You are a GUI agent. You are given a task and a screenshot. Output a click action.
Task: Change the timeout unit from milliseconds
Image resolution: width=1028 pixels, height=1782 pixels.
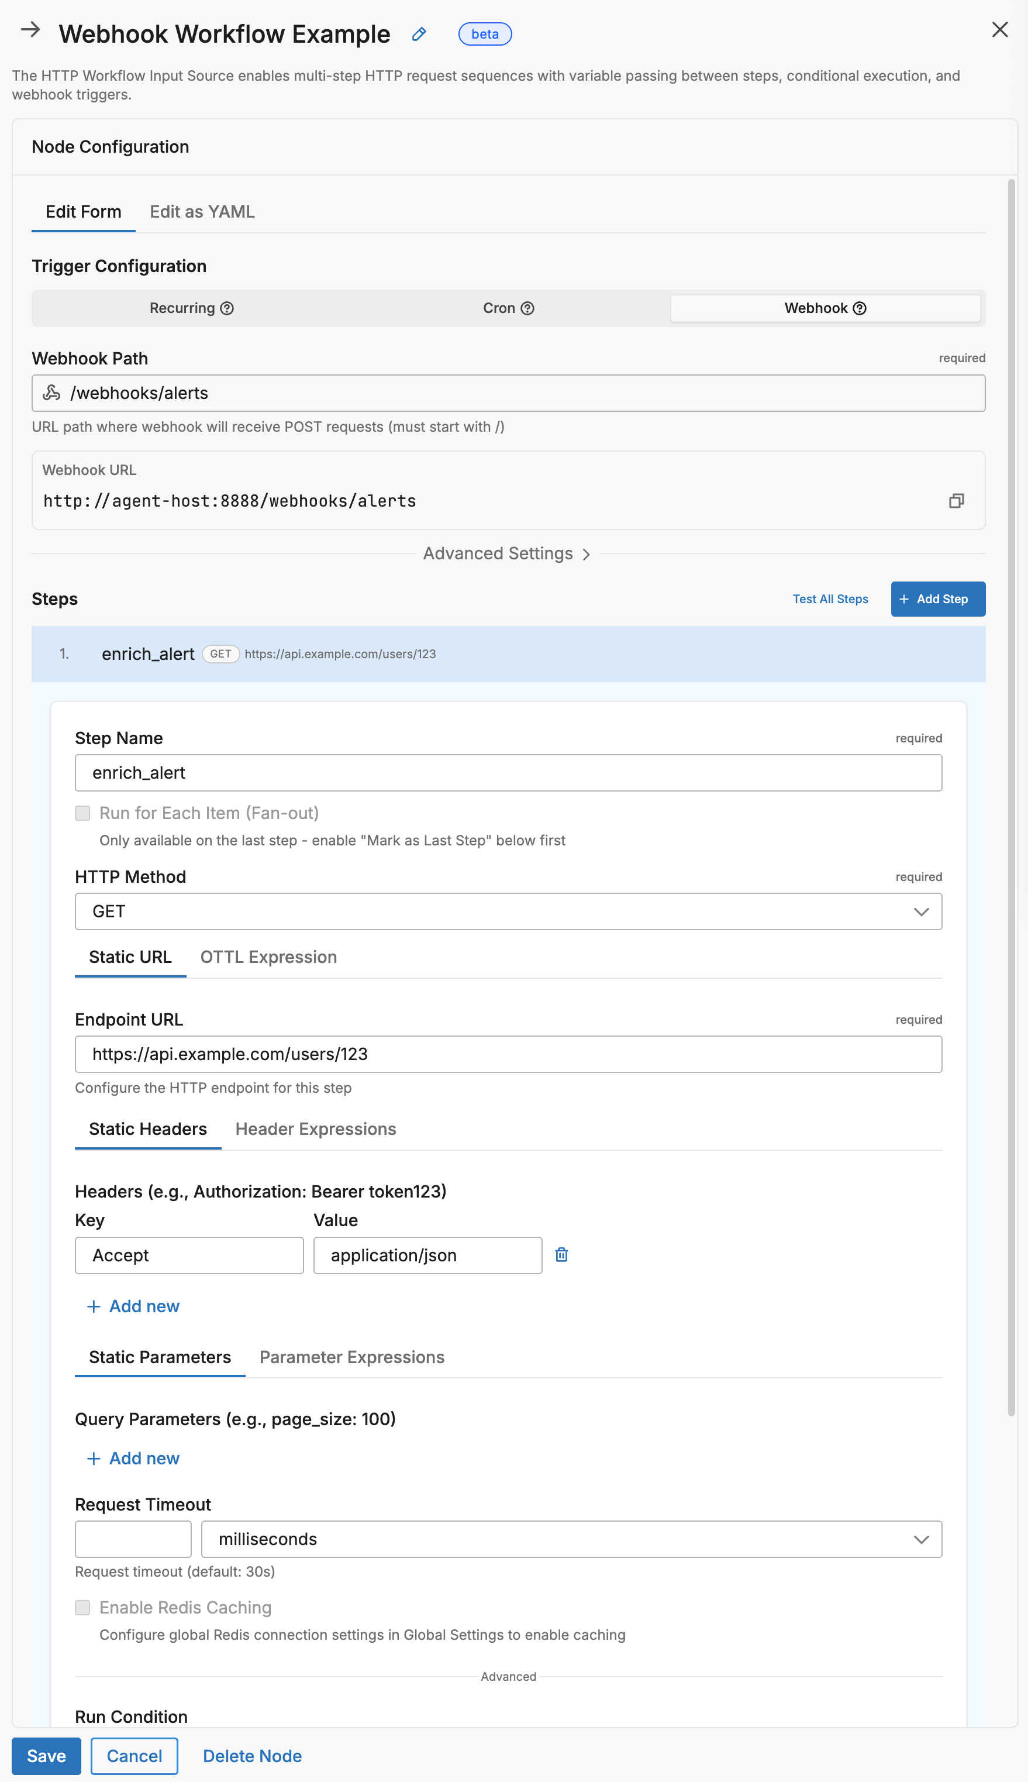coord(922,1539)
